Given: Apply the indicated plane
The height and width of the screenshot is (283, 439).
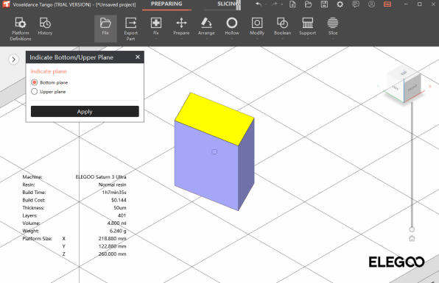Looking at the screenshot, I should (x=85, y=112).
